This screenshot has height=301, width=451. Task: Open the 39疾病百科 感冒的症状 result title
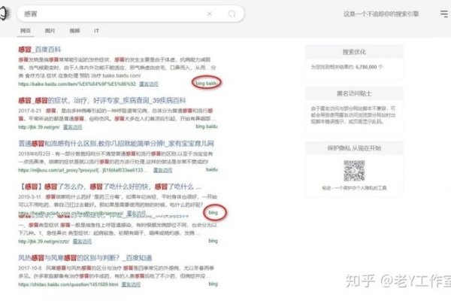coord(102,101)
